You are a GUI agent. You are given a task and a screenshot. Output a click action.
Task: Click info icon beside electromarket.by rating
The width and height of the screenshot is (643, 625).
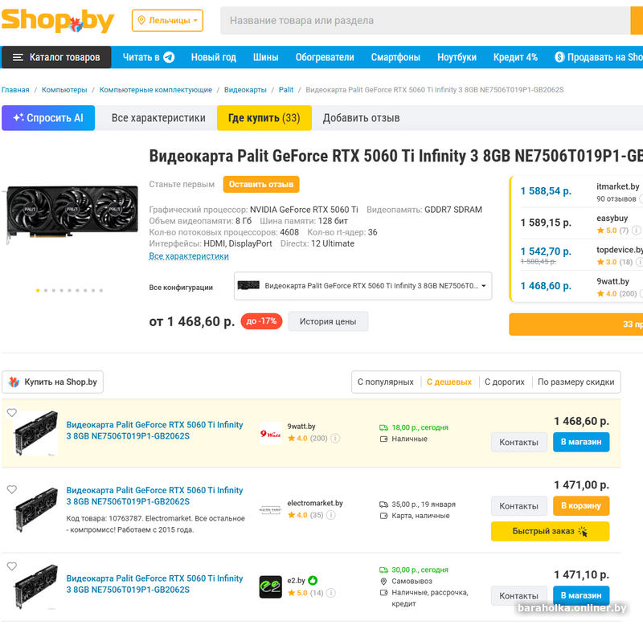point(330,515)
